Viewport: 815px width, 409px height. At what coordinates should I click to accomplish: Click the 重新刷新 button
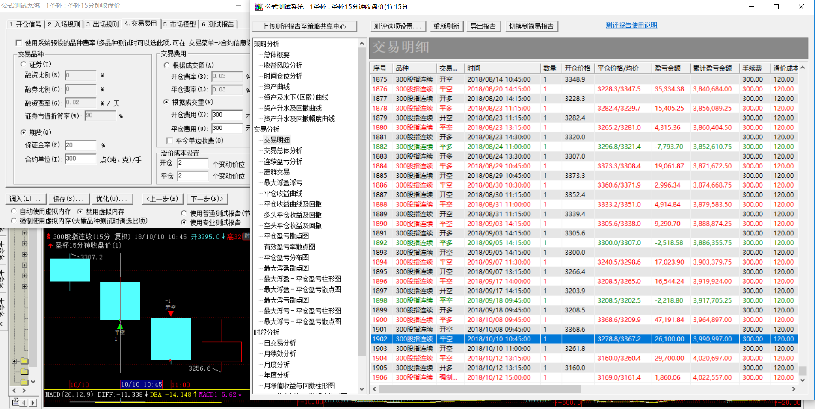(446, 26)
